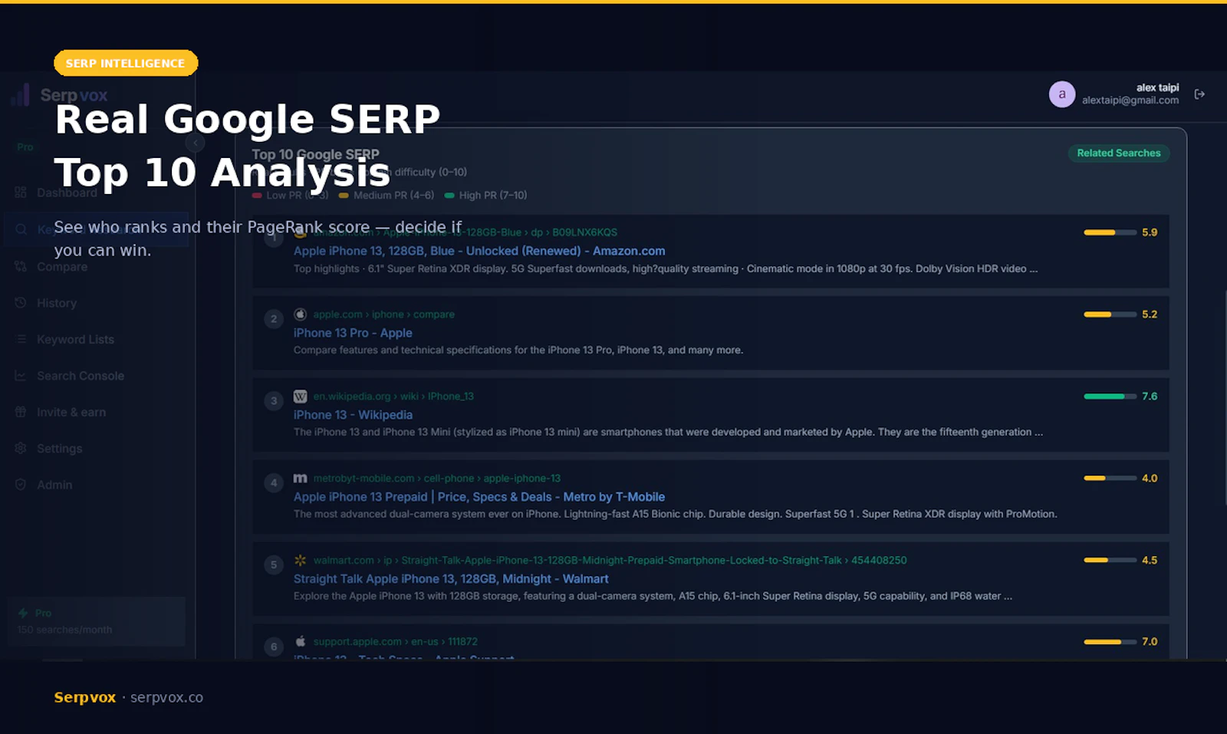1227x734 pixels.
Task: Open the 'iPhone 13 - Wikipedia' result
Action: [353, 415]
